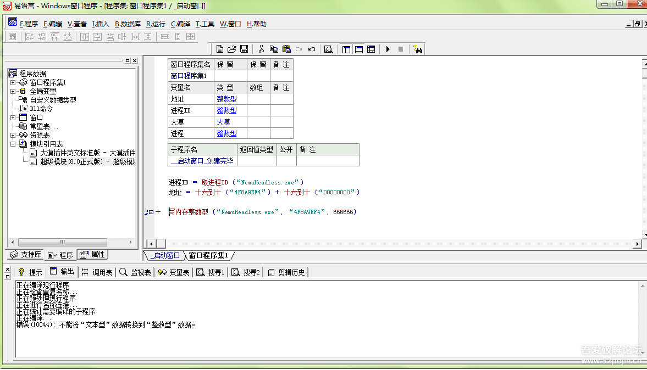Open the B.数据库 menu
Viewport: 647px width, 370px height.
[128, 24]
